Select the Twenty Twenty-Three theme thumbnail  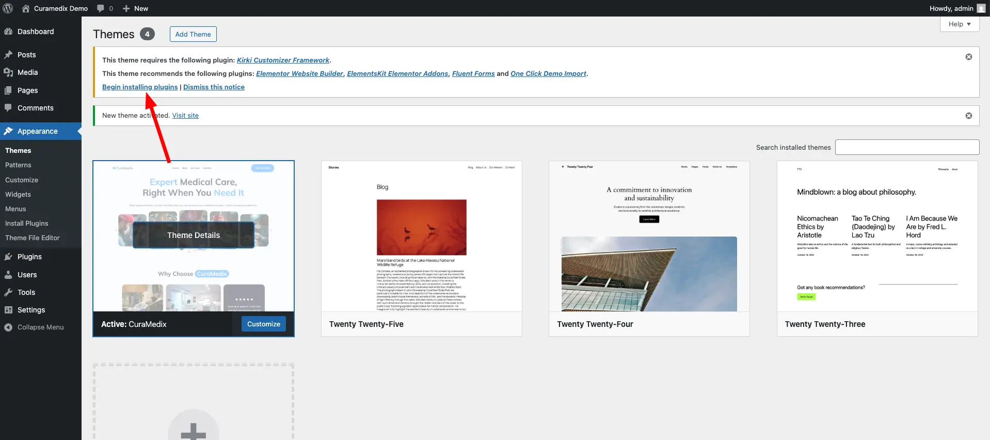(x=877, y=237)
